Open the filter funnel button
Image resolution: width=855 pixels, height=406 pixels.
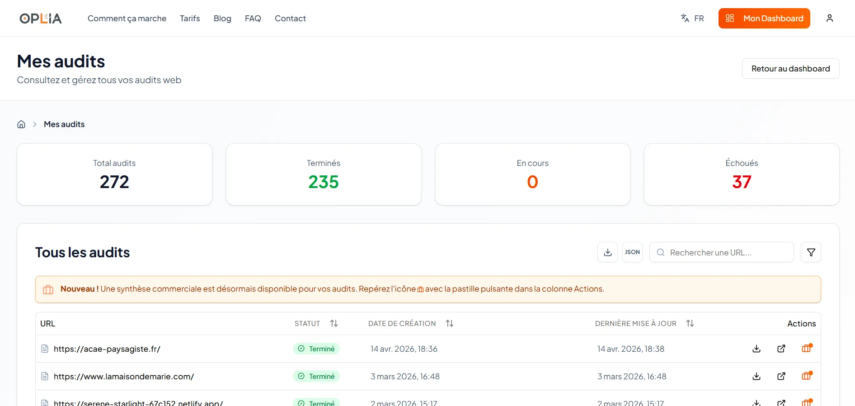coord(811,252)
